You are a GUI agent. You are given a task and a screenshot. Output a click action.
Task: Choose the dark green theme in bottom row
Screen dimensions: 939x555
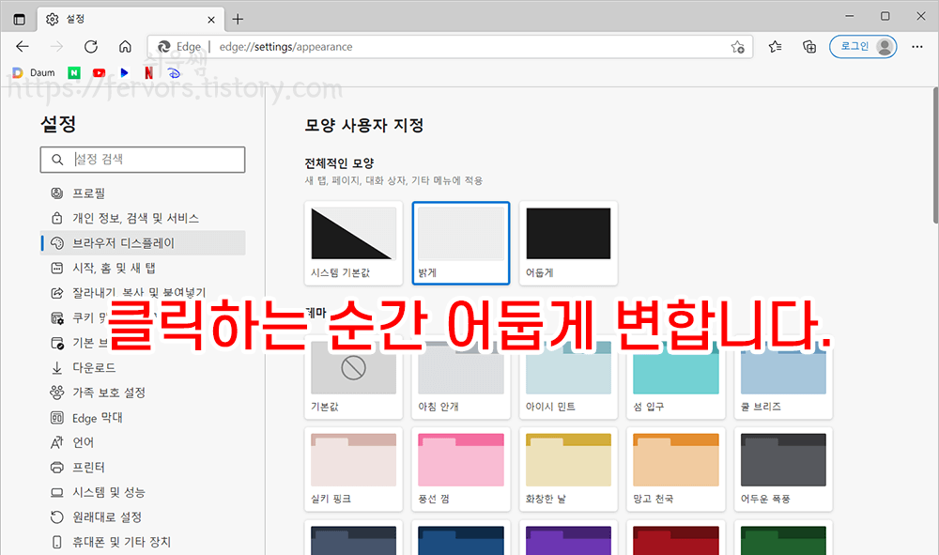click(783, 538)
